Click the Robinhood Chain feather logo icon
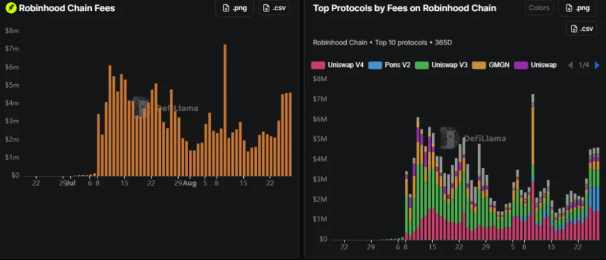This screenshot has height=260, width=606. coord(11,8)
